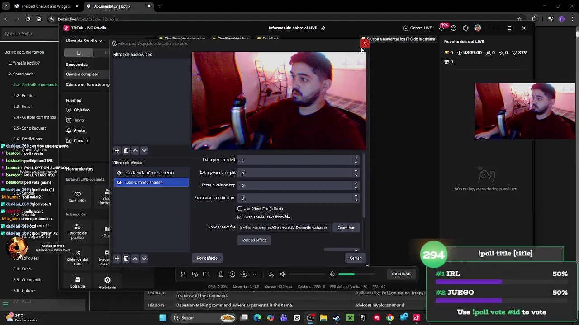Image resolution: width=579 pixels, height=325 pixels.
Task: Add a new audio/video filter with plus icon
Action: (x=117, y=150)
